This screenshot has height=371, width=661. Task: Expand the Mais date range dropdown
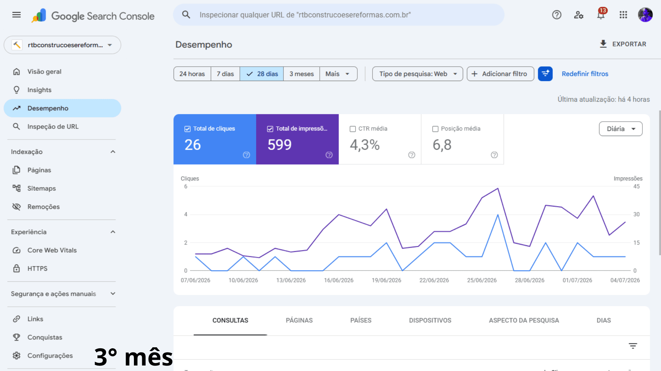(338, 74)
